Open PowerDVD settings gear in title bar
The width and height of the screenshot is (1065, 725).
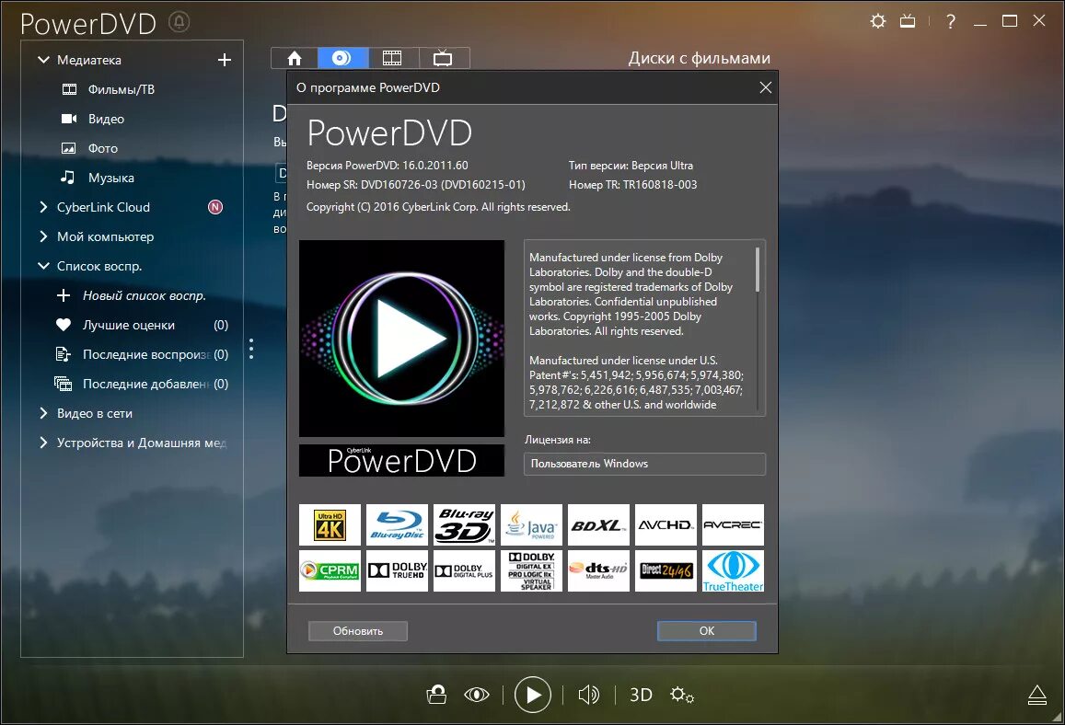tap(877, 21)
